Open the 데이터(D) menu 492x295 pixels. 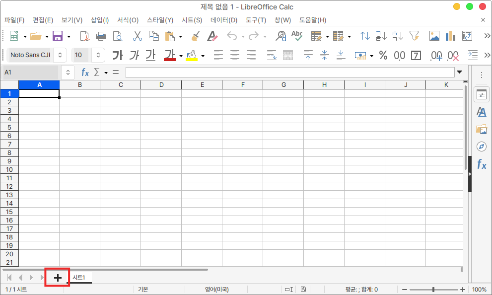(224, 20)
